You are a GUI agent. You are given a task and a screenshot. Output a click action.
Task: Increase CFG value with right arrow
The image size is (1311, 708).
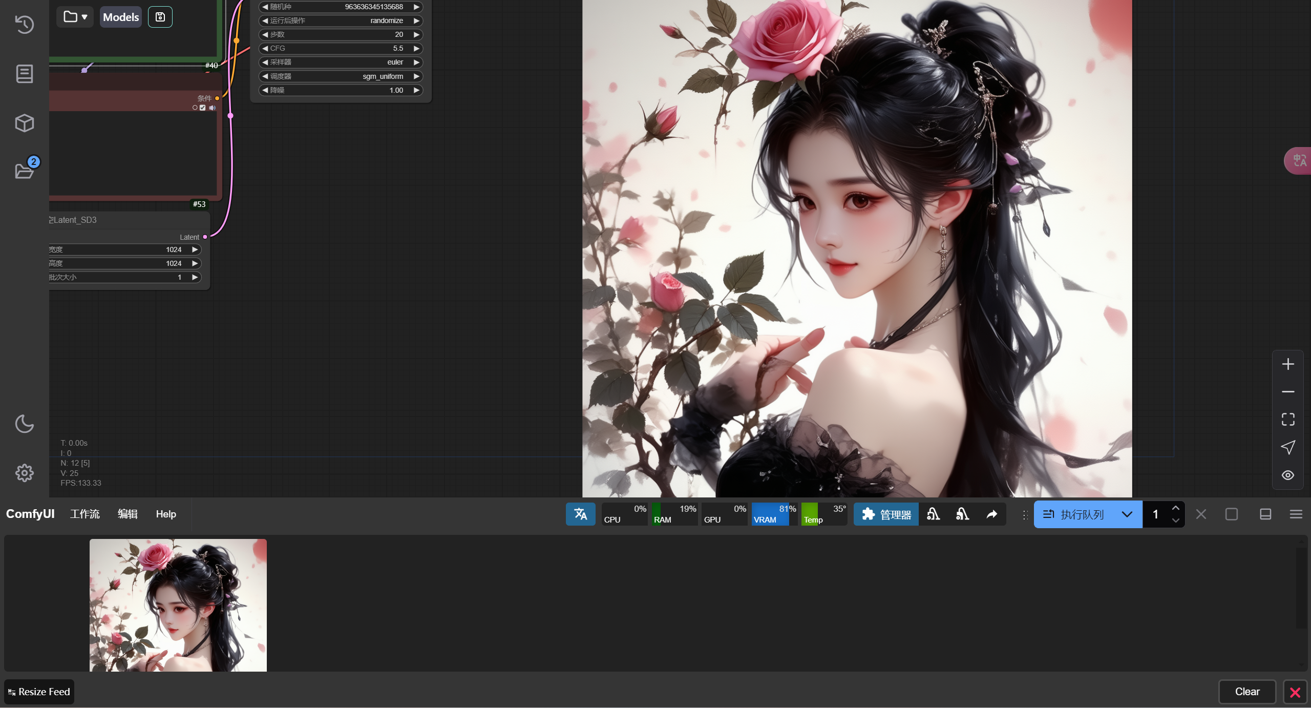pyautogui.click(x=416, y=48)
